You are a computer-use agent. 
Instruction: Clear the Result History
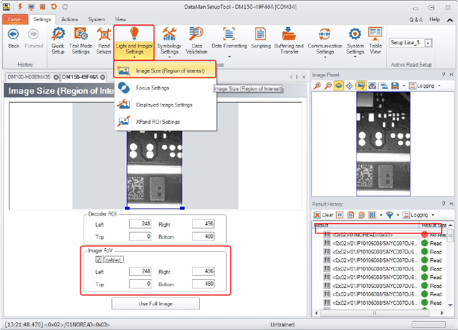(324, 215)
